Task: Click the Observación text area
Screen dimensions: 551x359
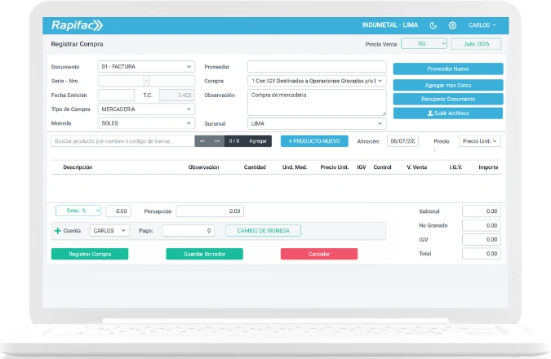Action: tap(317, 102)
